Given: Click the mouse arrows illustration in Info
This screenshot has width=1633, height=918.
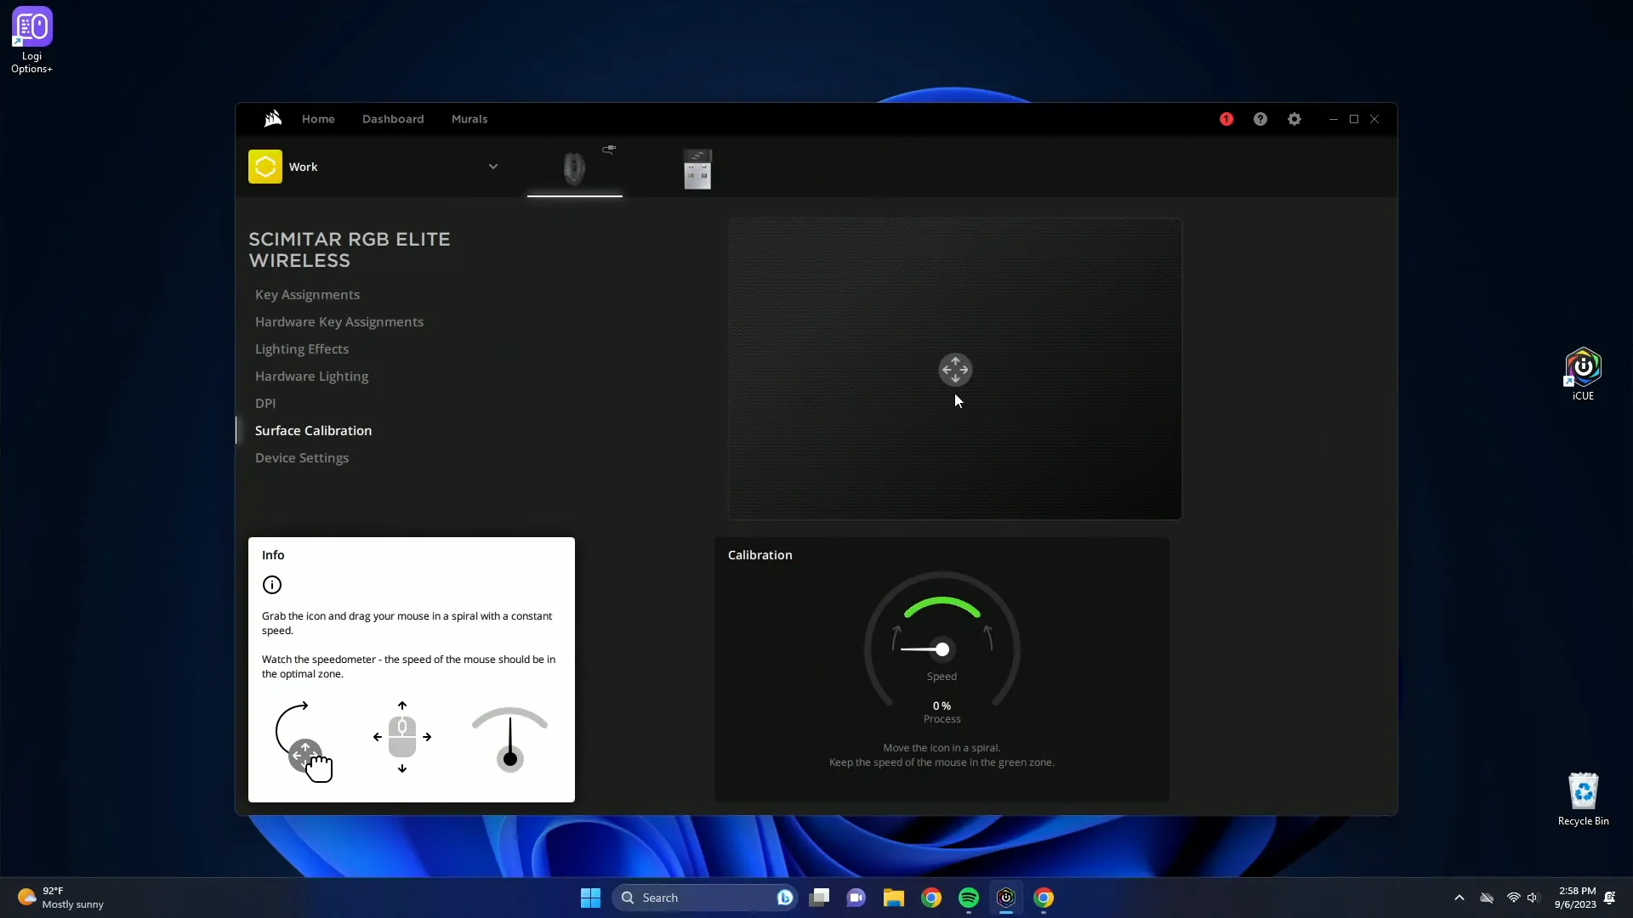Looking at the screenshot, I should point(402,737).
